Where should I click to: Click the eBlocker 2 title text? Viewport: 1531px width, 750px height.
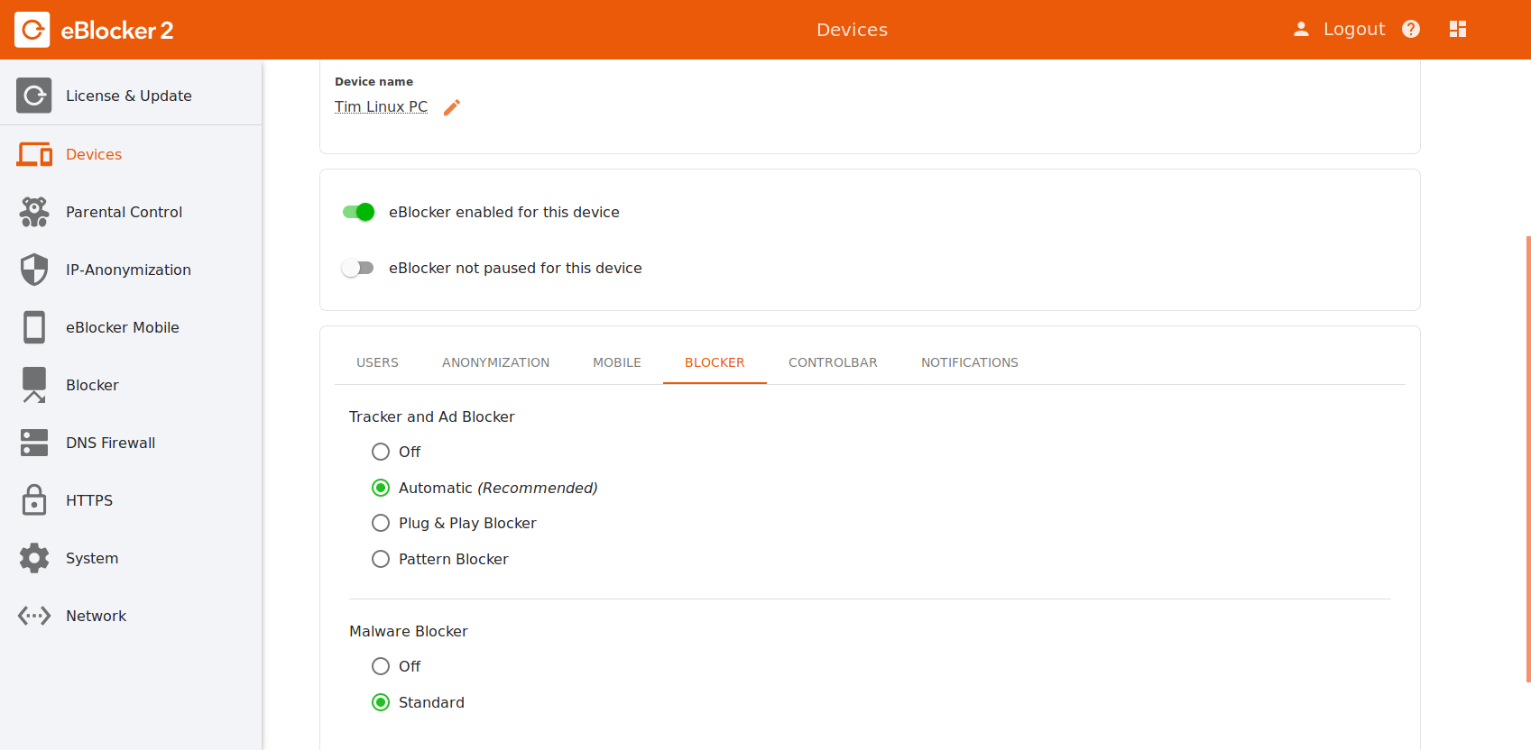[x=117, y=30]
